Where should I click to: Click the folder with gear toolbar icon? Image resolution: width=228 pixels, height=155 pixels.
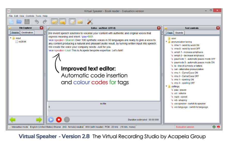[80, 22]
